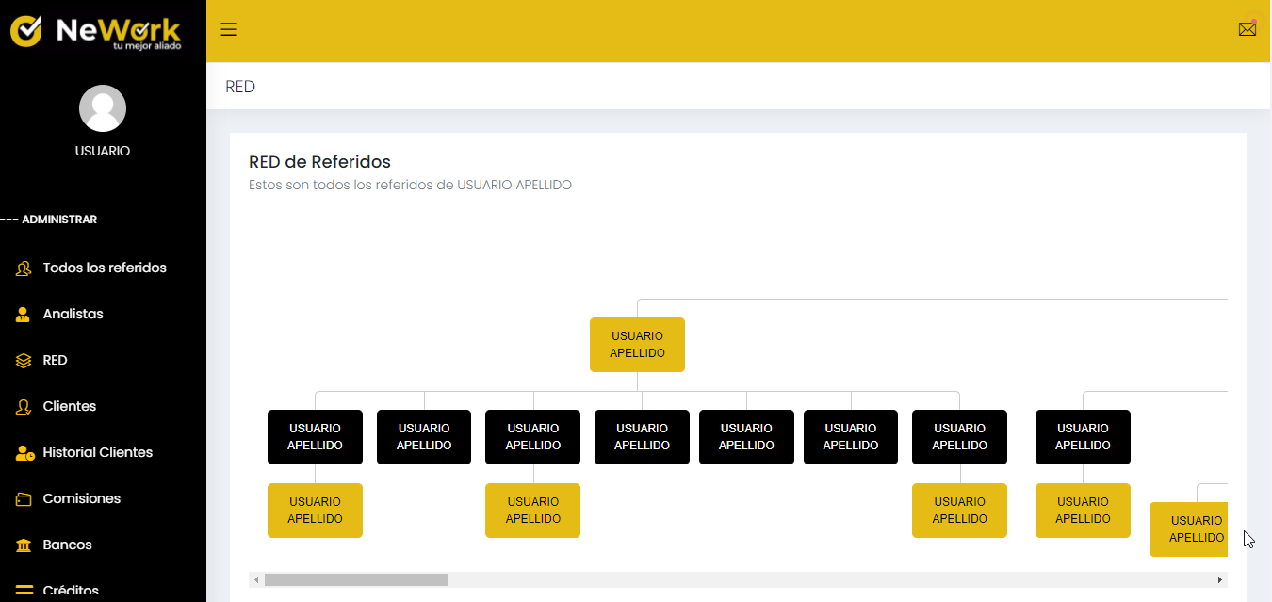Screen dimensions: 1272x602
Task: Click the horizontal scrollbar thumb
Action: coord(355,580)
